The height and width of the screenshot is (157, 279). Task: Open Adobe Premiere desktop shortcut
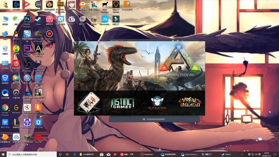[x=27, y=48]
